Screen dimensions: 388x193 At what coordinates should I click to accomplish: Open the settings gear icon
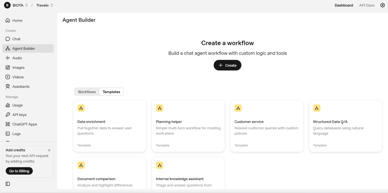[382, 5]
